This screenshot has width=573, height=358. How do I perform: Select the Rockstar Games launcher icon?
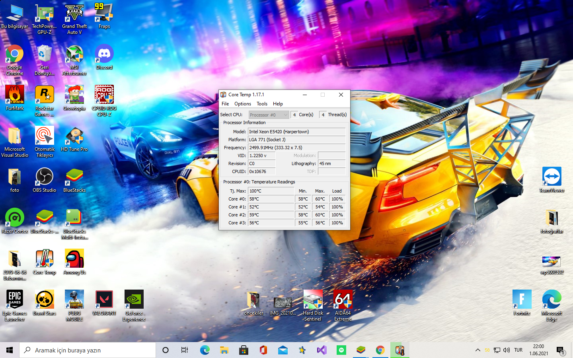click(45, 101)
